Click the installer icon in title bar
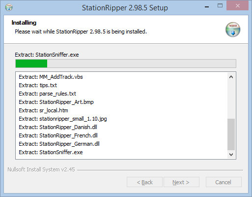252x197 pixels. (x=9, y=7)
